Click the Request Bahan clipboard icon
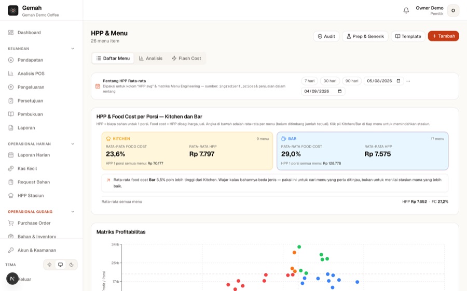The image size is (467, 291). (11, 182)
